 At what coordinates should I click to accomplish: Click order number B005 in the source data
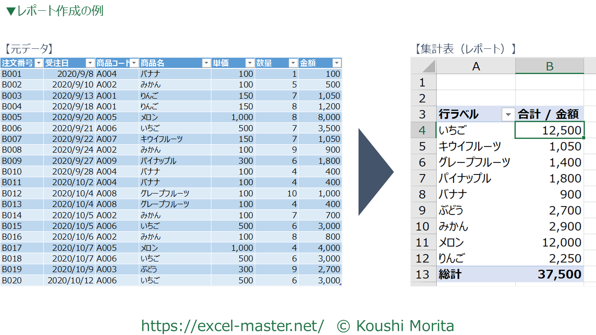pyautogui.click(x=12, y=117)
